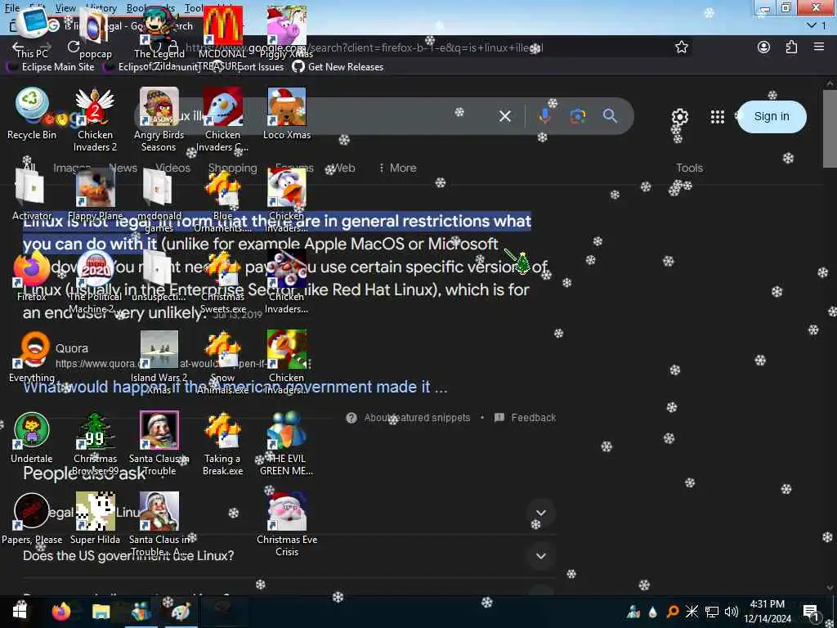The image size is (837, 628).
Task: Select the Super Hilda desktop icon
Action: click(x=95, y=518)
